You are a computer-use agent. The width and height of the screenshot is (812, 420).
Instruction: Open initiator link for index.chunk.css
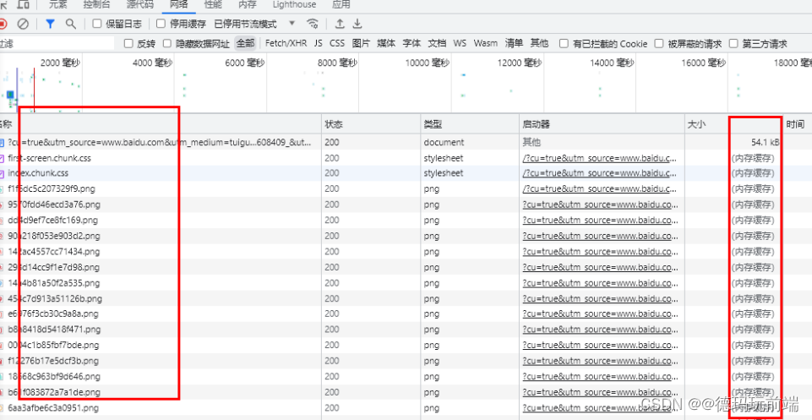(x=600, y=173)
